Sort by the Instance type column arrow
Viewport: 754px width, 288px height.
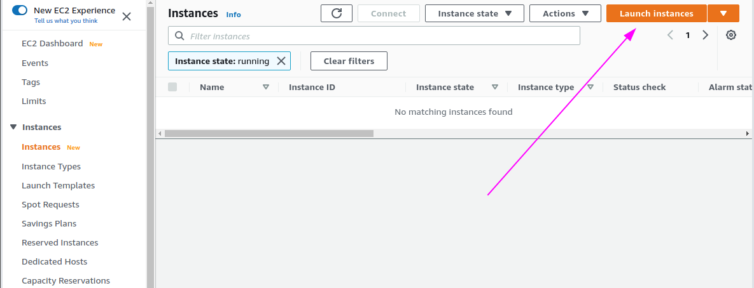point(590,87)
